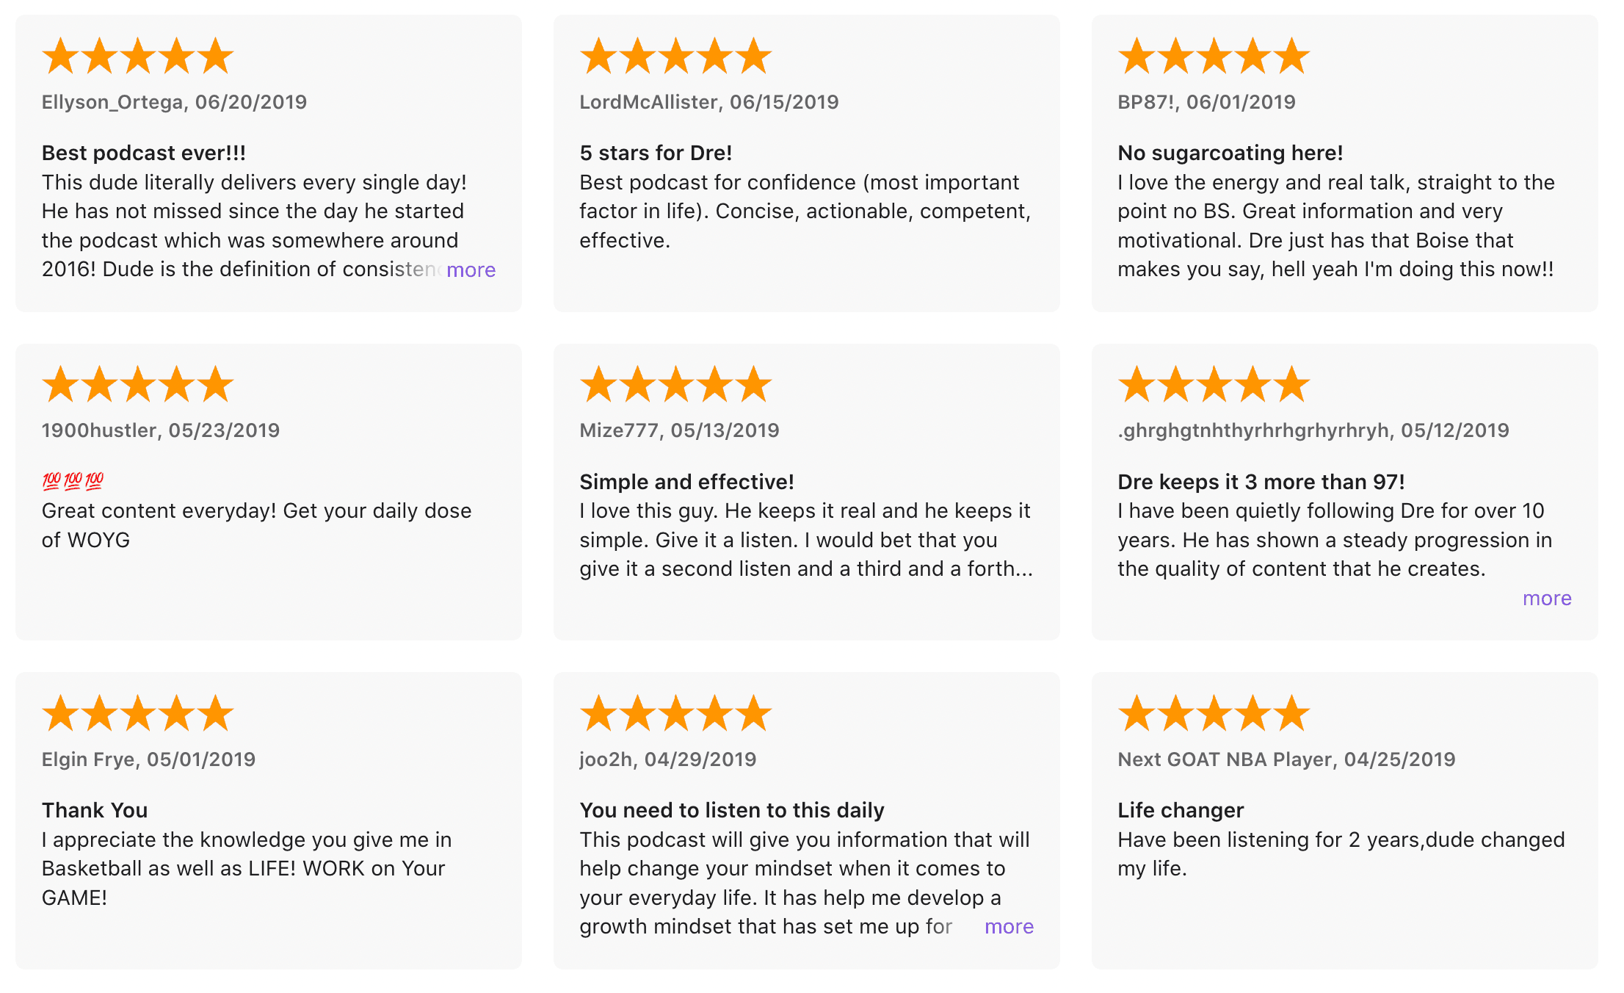This screenshot has height=993, width=1624.
Task: Expand the 'Best podcast ever!!!' review with more
Action: click(471, 270)
